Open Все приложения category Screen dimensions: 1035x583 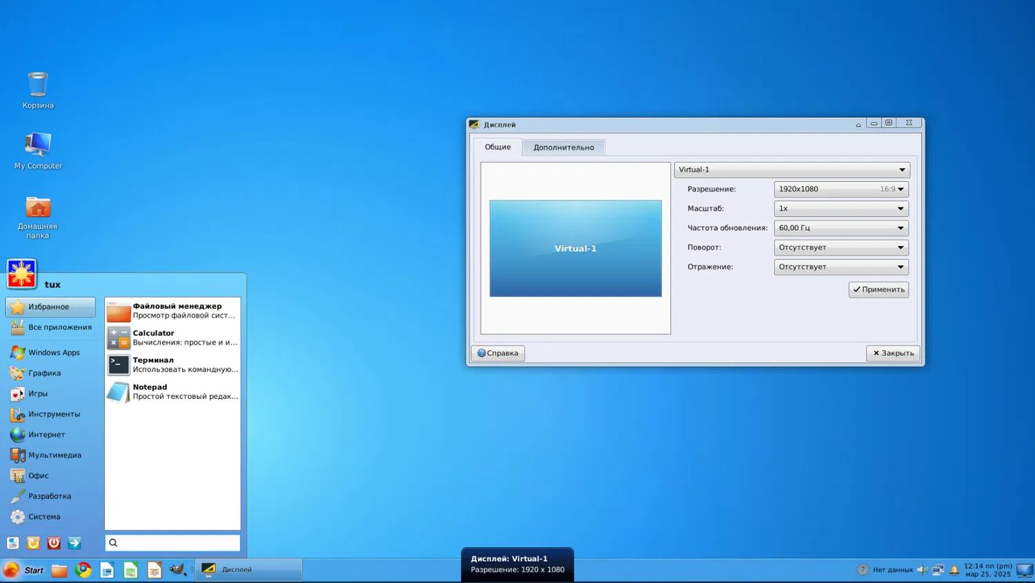(x=50, y=327)
